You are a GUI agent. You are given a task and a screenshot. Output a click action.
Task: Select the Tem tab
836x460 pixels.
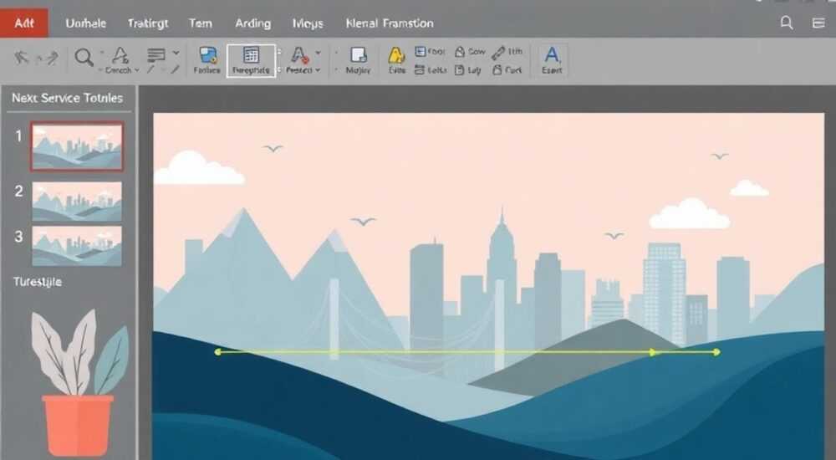201,23
